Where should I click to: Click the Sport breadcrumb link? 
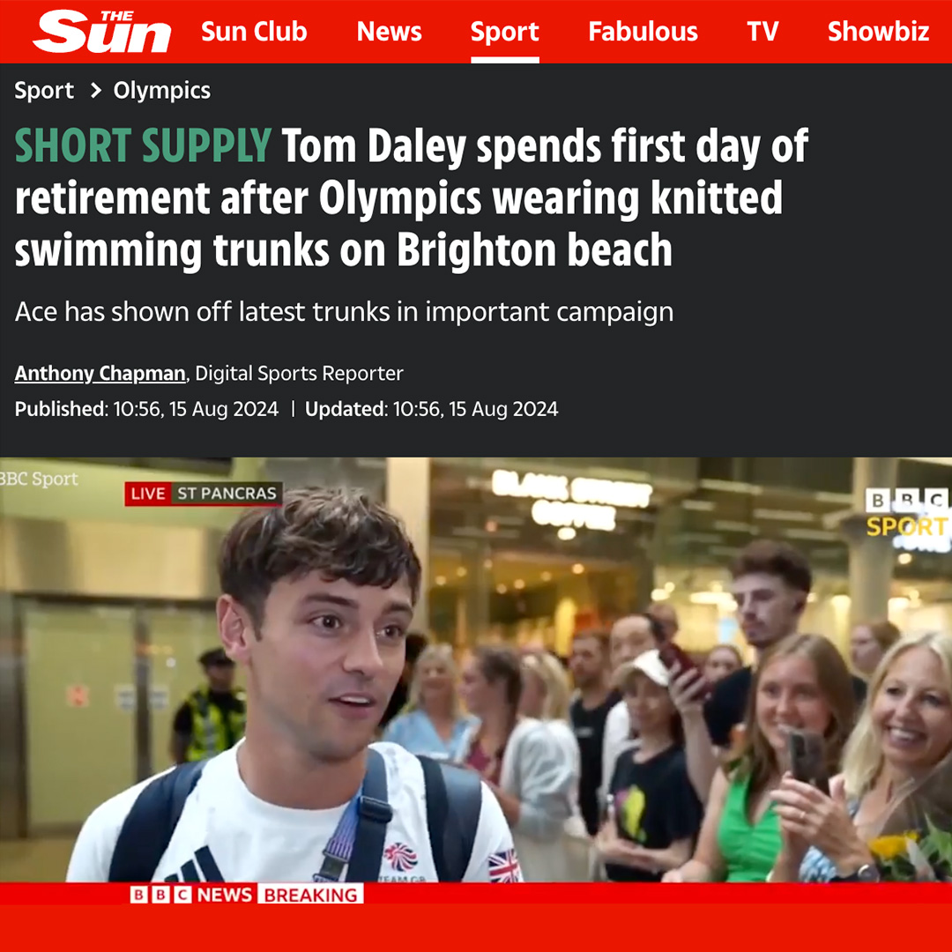pos(44,91)
